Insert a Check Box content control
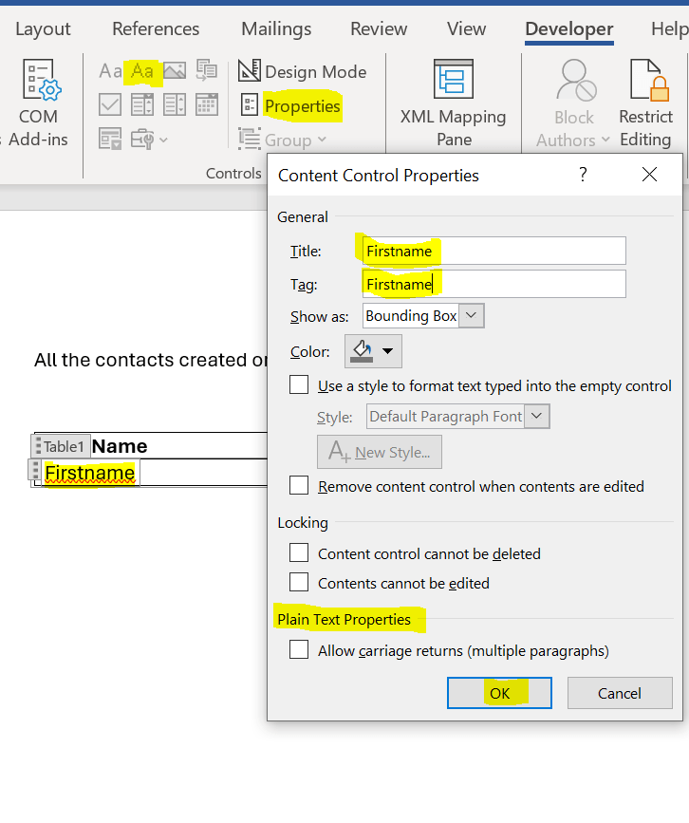Image resolution: width=689 pixels, height=823 pixels. (110, 104)
